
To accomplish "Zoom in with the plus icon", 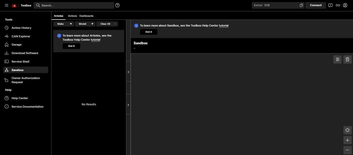I will pos(347,140).
